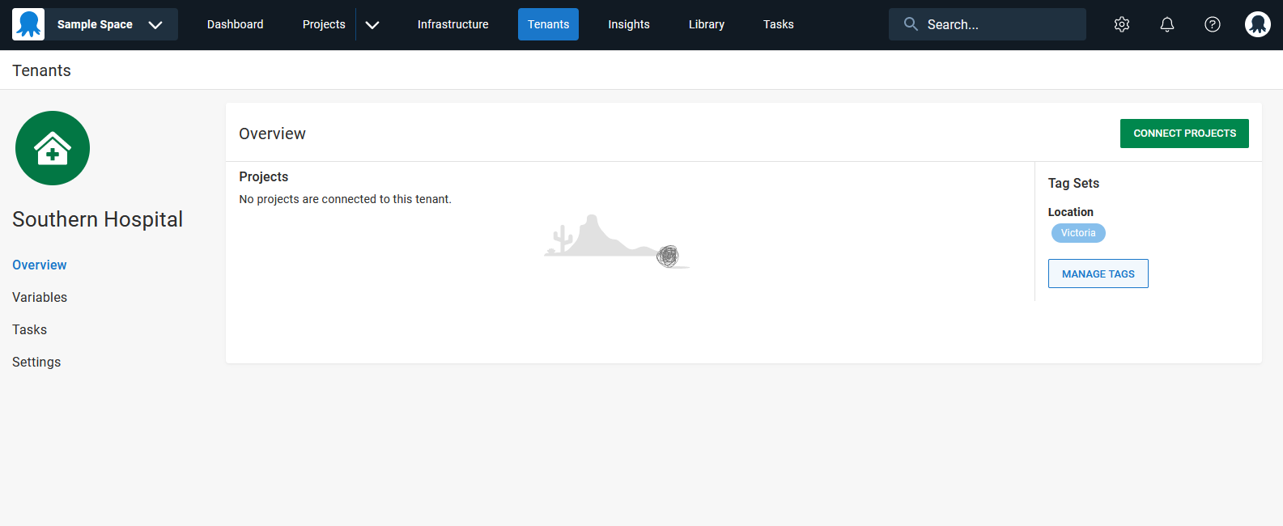Open the Infrastructure menu

coord(452,24)
